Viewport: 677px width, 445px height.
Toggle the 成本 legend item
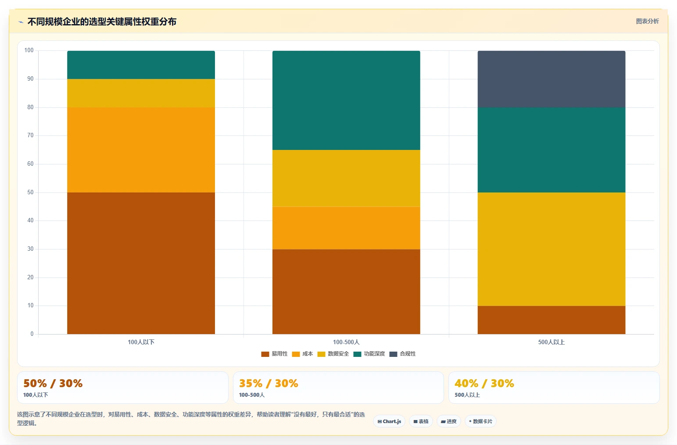[302, 354]
